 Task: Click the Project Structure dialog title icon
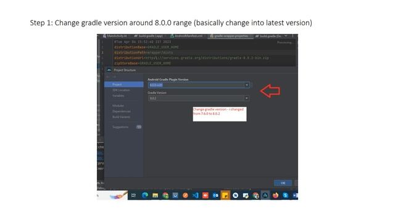coord(109,70)
